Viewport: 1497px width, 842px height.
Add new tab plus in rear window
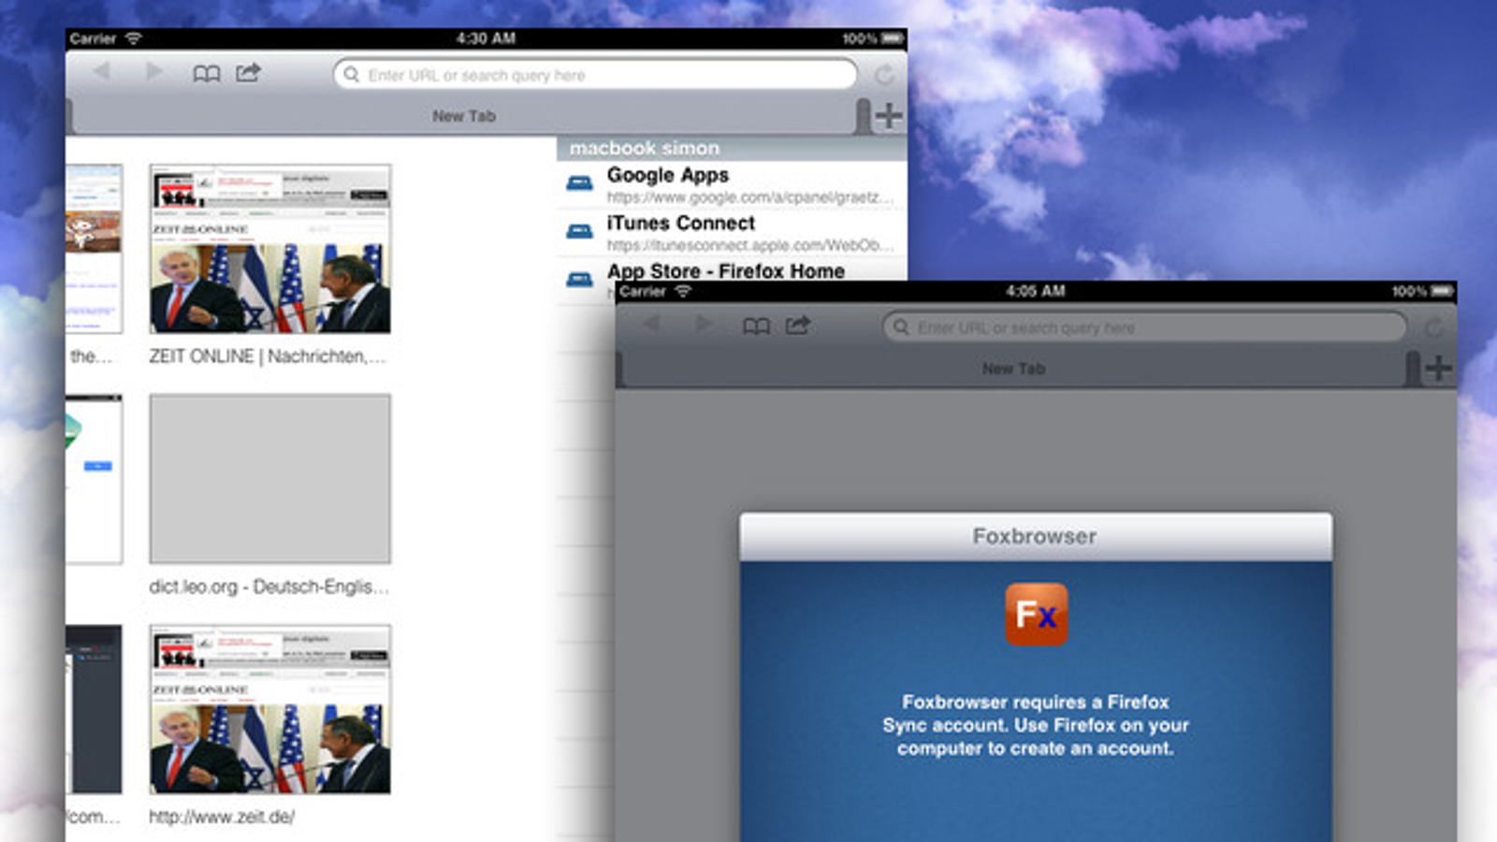(x=888, y=115)
